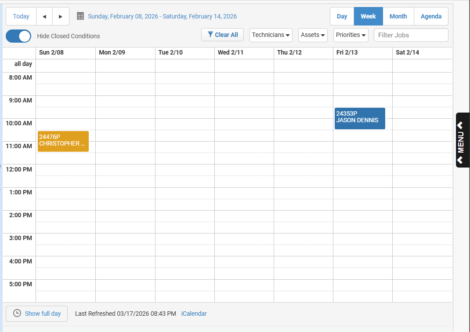The image size is (470, 332).
Task: Open the iCalendar link
Action: tap(194, 314)
